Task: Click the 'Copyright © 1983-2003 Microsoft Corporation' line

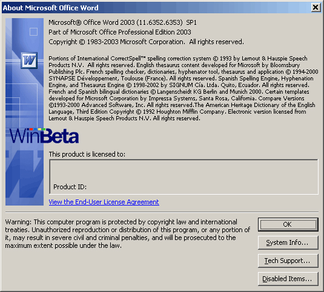Action: [146, 42]
